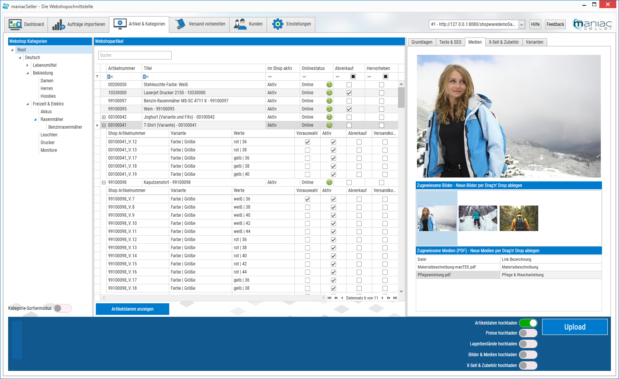Open the Texte & SEO tab

click(x=450, y=42)
